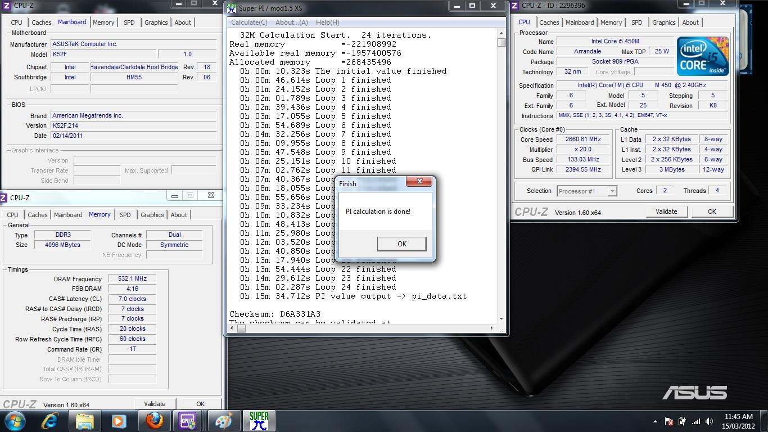768x432 pixels.
Task: Show hidden system tray icons
Action: 655,421
